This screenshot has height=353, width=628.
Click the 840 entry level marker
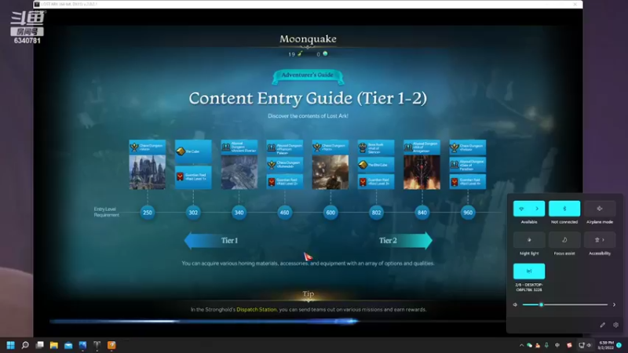pyautogui.click(x=422, y=213)
